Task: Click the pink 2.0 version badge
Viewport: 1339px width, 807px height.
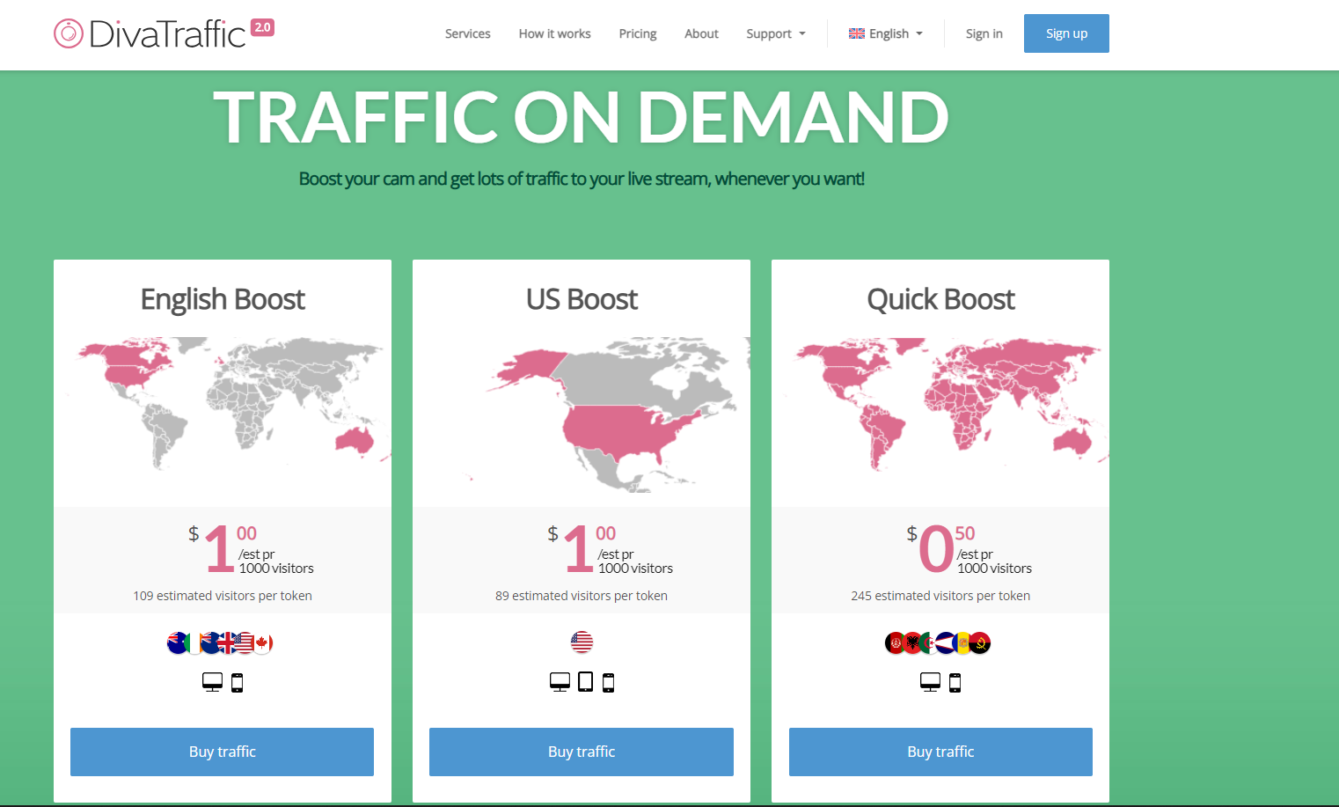Action: (x=262, y=27)
